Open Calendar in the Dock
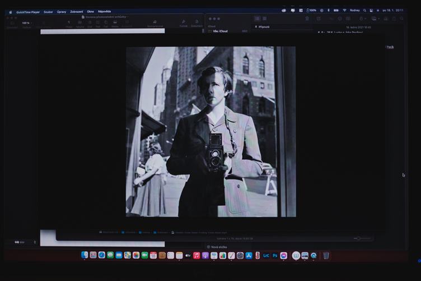Image resolution: width=421 pixels, height=281 pixels. [x=153, y=255]
